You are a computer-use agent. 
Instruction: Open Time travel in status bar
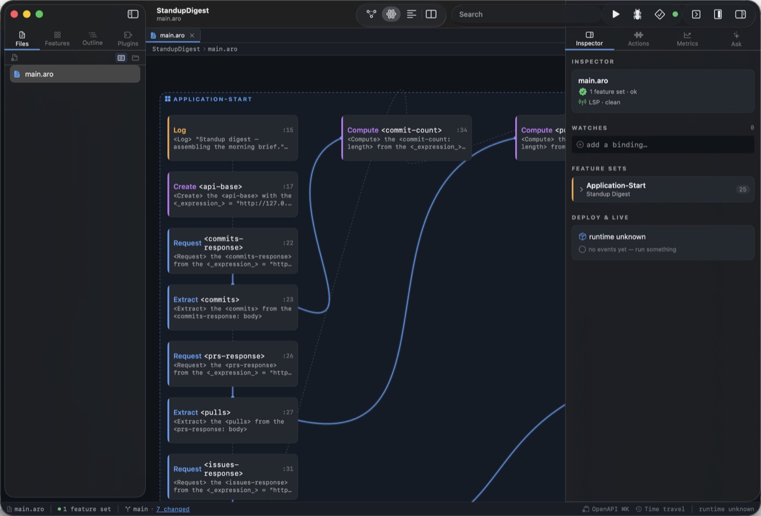(x=660, y=509)
